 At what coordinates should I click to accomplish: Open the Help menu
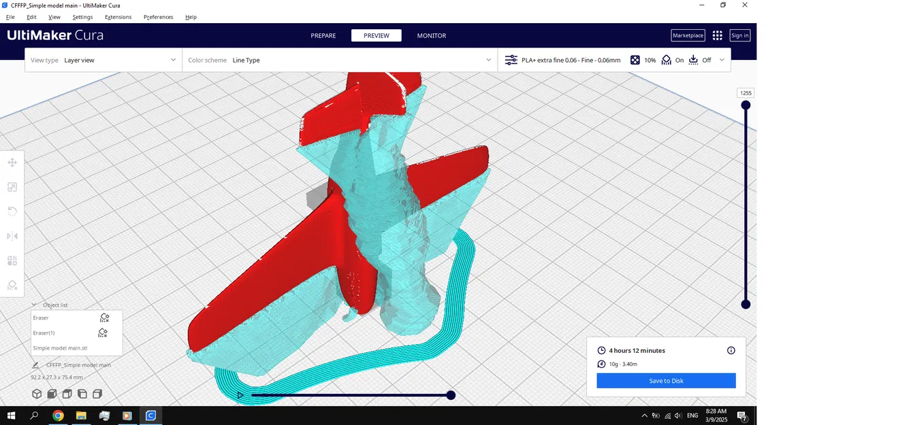pyautogui.click(x=191, y=17)
